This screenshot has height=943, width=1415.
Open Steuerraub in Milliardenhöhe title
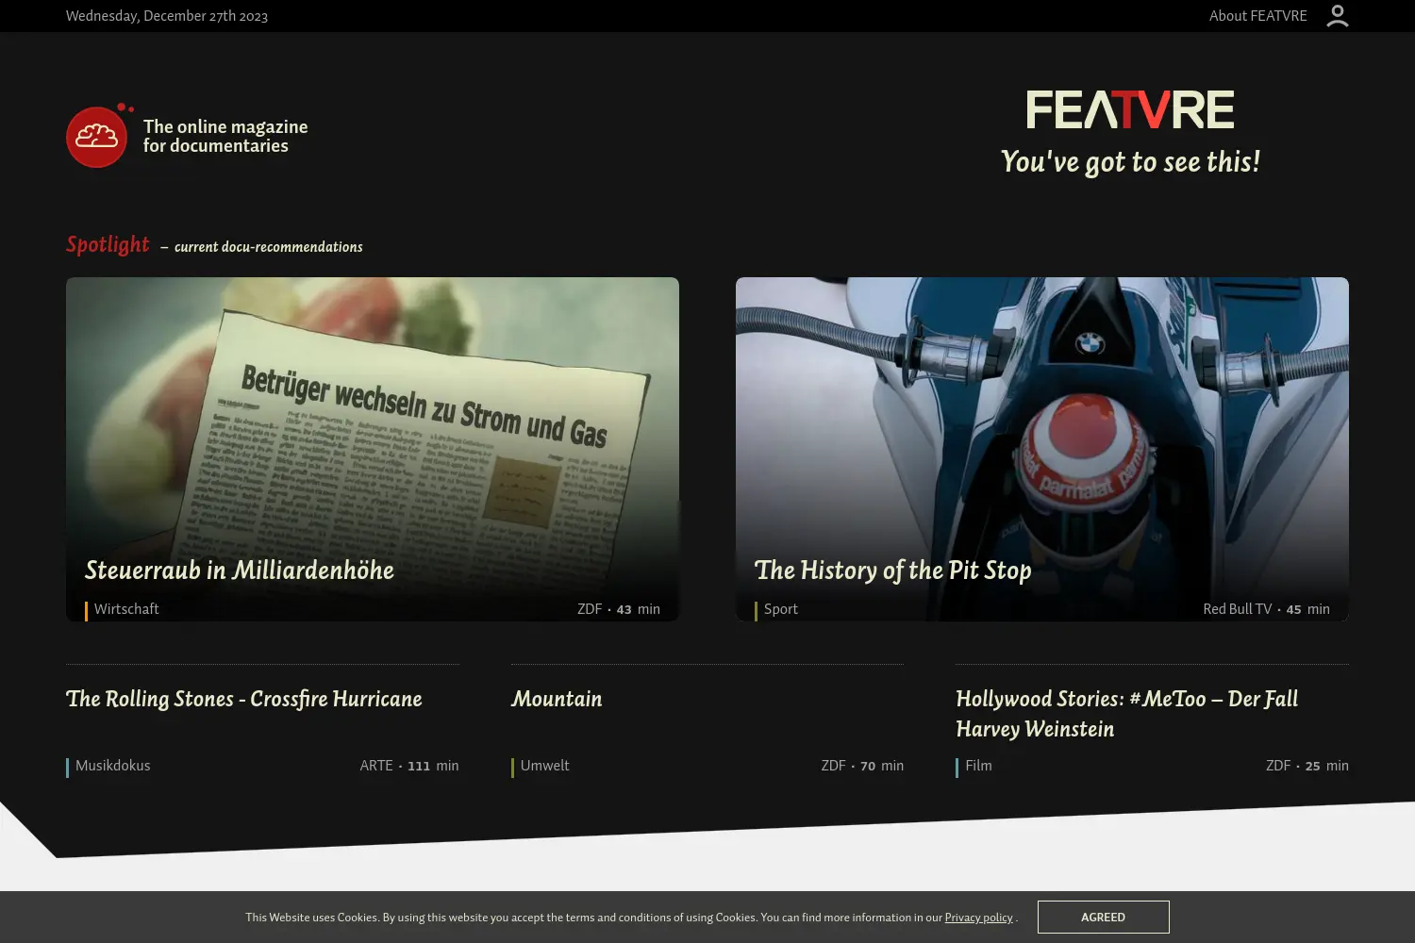point(240,571)
